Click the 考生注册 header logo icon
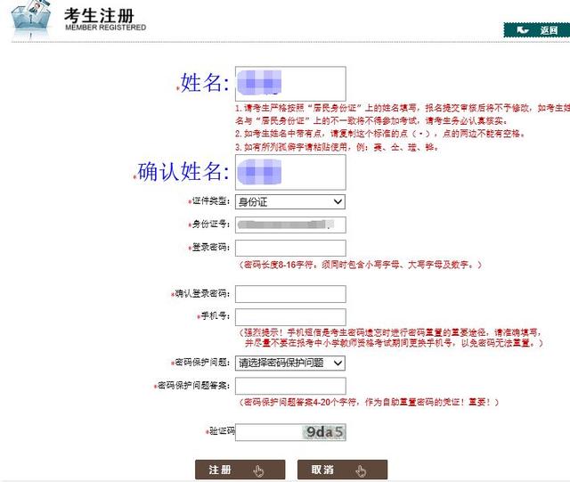Viewport: 570px width, 482px height. (x=31, y=18)
